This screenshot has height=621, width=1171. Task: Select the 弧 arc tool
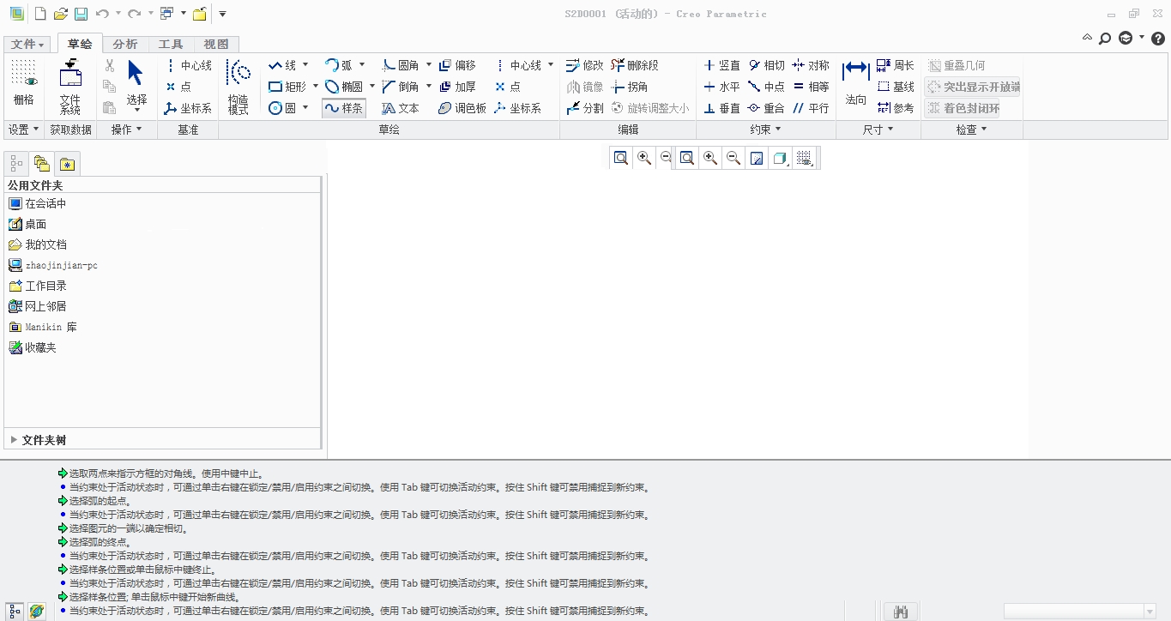pos(340,65)
